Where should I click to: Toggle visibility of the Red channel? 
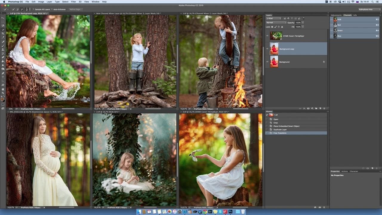click(x=331, y=25)
